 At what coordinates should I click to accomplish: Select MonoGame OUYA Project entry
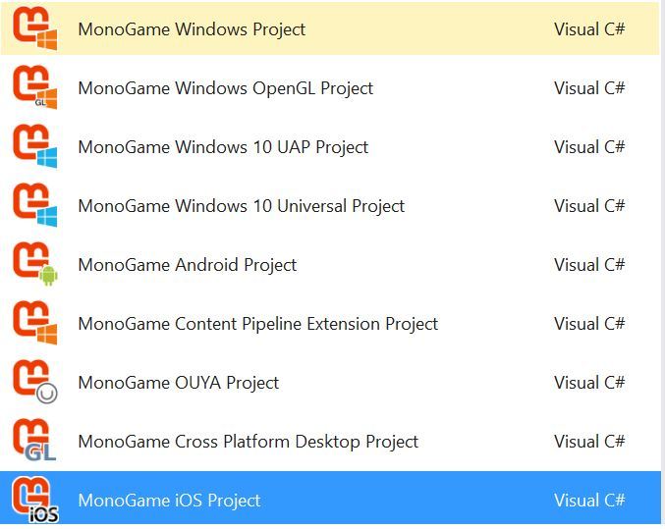[x=179, y=383]
